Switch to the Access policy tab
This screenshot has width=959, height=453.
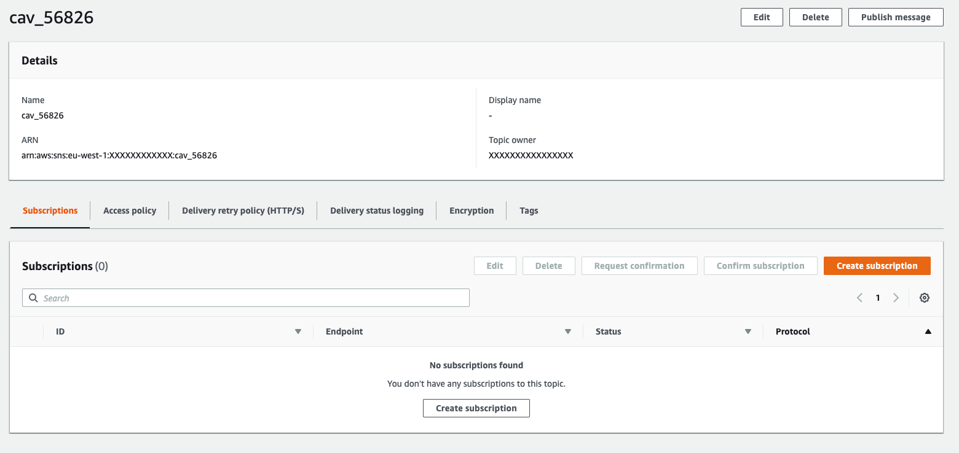pos(130,211)
